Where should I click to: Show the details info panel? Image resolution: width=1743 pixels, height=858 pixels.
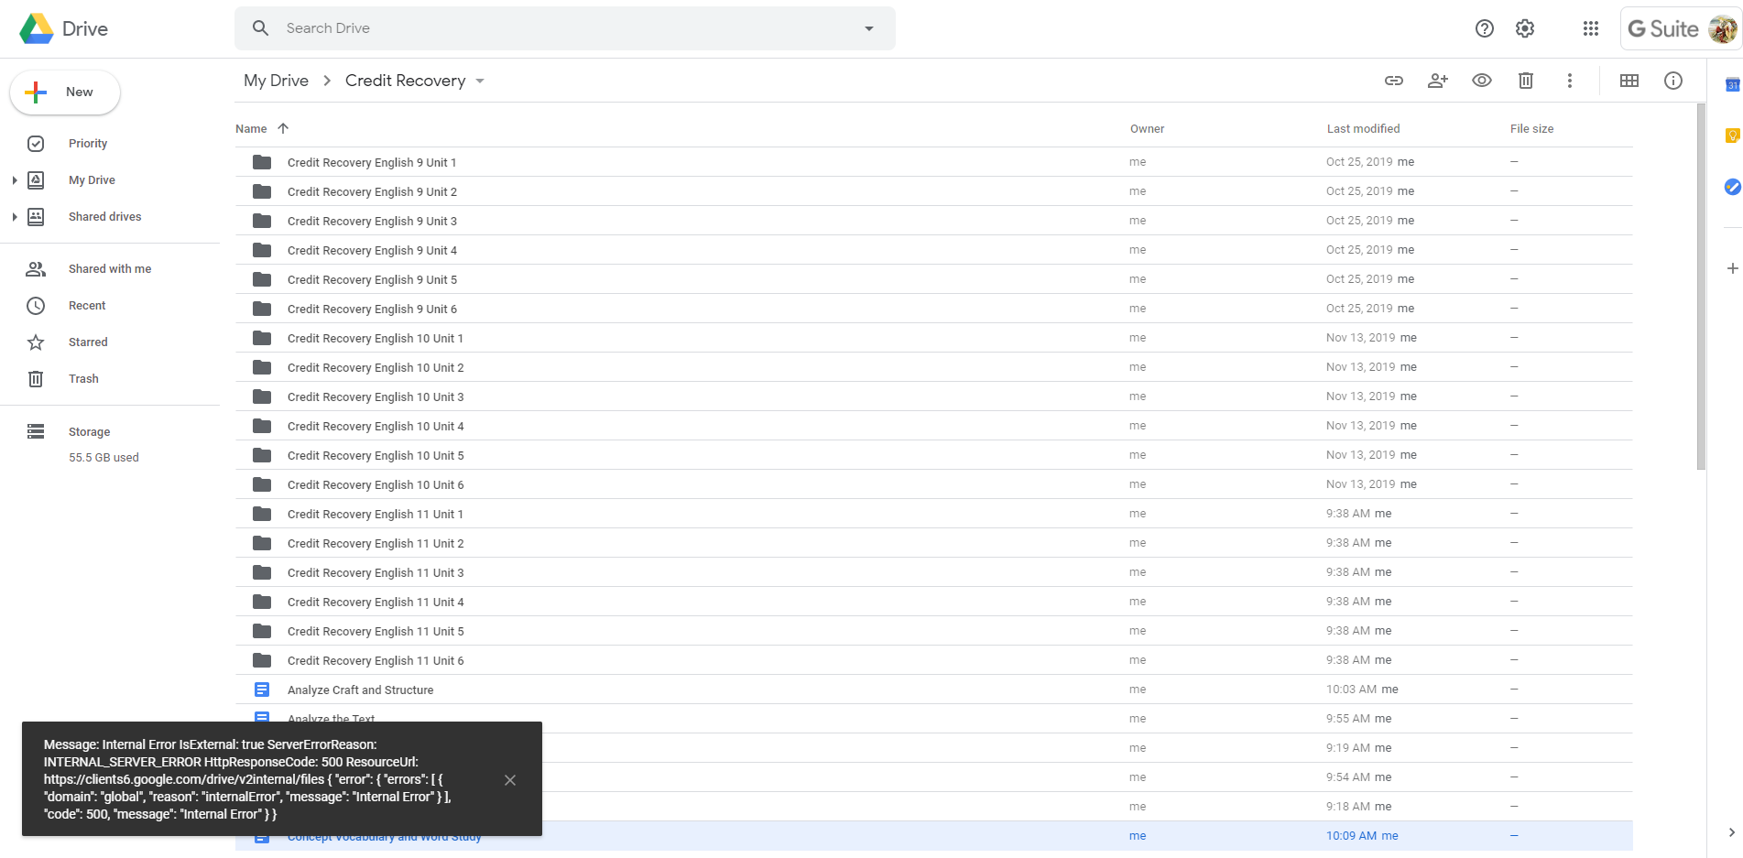(1673, 81)
